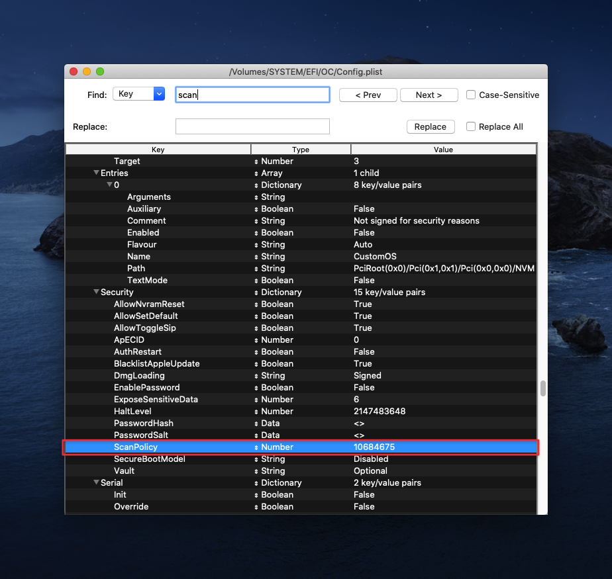Click the Value column header

point(443,150)
